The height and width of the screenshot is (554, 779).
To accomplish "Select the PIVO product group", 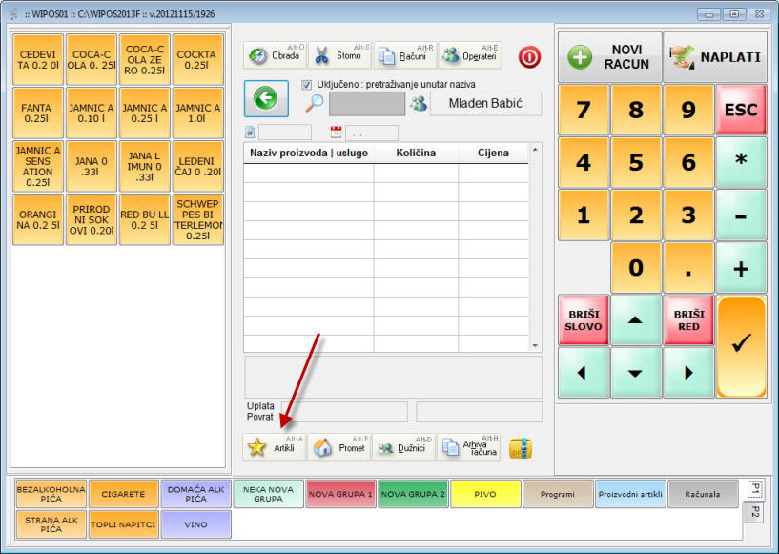I will [x=484, y=494].
